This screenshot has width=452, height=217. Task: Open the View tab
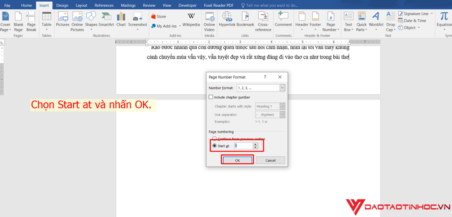[167, 5]
